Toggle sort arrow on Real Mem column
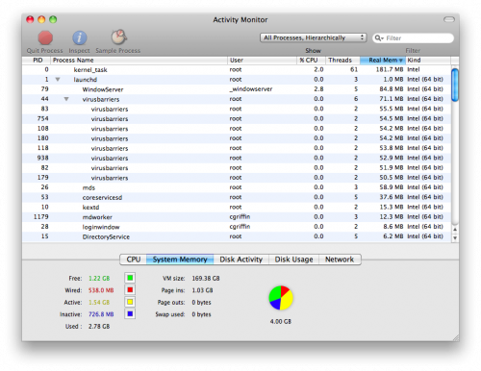The width and height of the screenshot is (481, 371). [400, 61]
